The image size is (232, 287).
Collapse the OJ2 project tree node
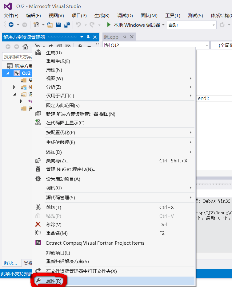tap(7, 73)
